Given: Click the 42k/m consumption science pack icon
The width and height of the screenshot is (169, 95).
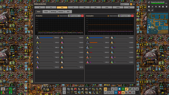Looking at the screenshot, I should (x=87, y=37).
